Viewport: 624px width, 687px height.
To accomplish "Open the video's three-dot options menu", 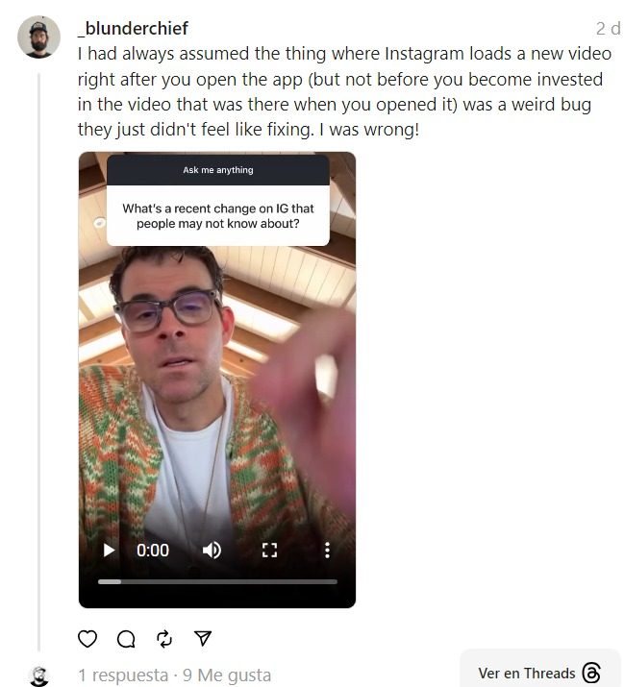I will 327,550.
